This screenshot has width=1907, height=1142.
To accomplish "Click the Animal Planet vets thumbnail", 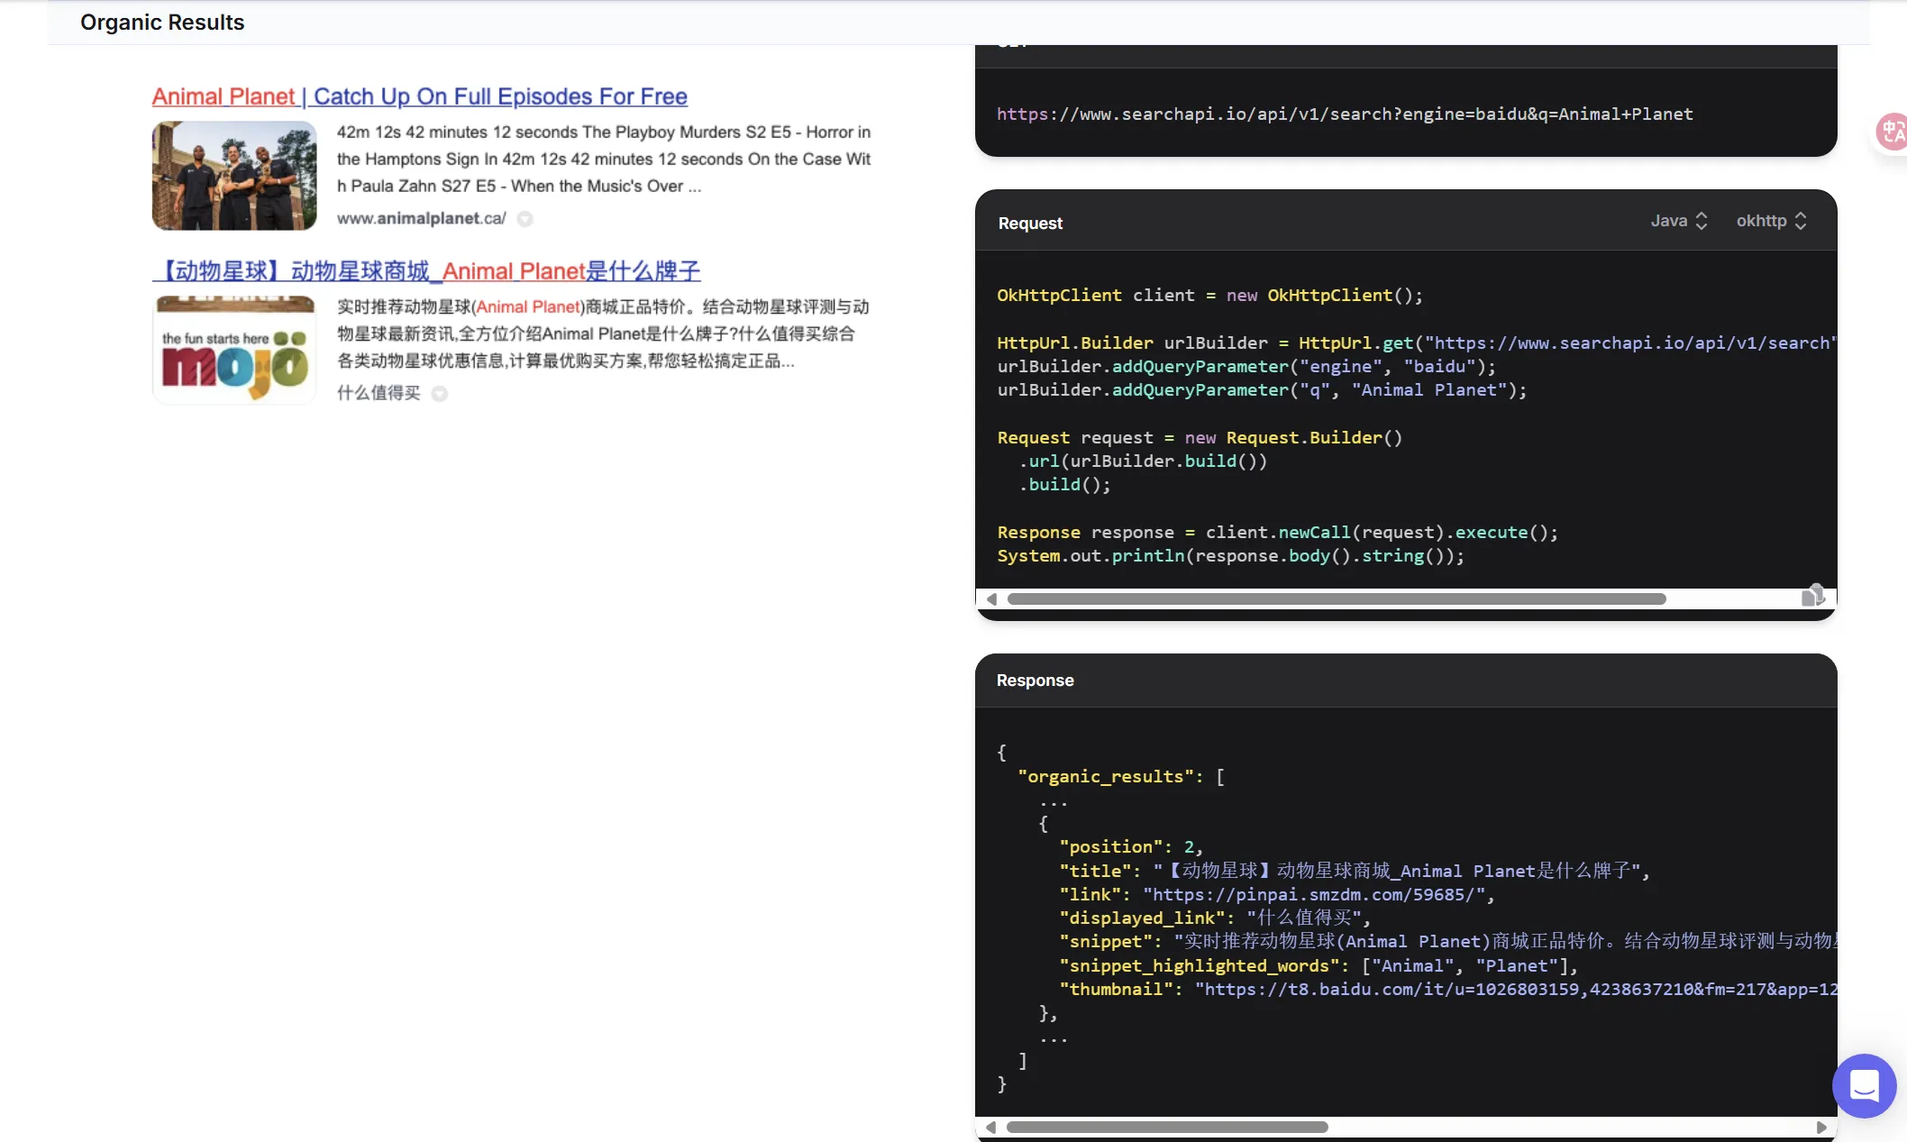I will click(x=234, y=176).
